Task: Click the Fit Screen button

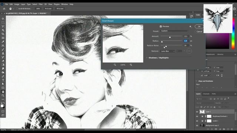Action: 48,9
